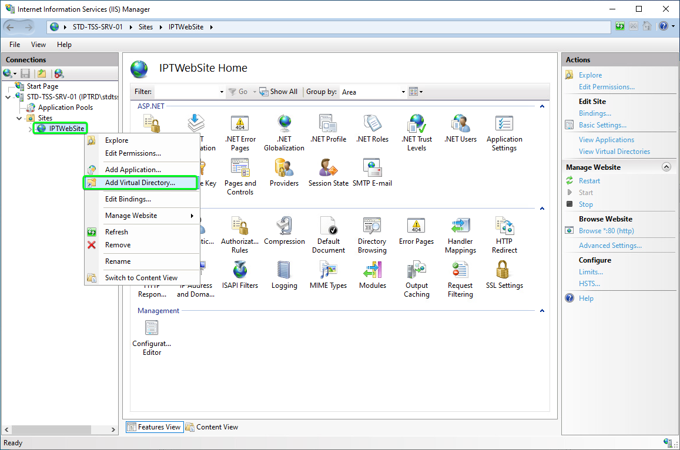The width and height of the screenshot is (680, 450).
Task: Click Bindings link in Actions pane
Action: (595, 113)
